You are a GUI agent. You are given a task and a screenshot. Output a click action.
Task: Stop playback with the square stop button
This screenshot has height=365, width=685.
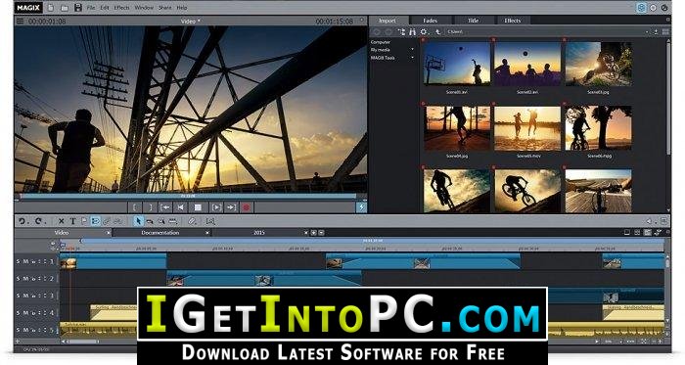click(x=198, y=207)
